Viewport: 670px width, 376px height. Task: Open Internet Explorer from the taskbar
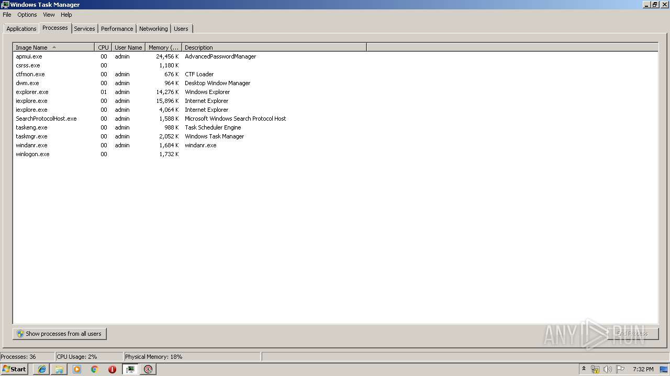click(x=42, y=369)
